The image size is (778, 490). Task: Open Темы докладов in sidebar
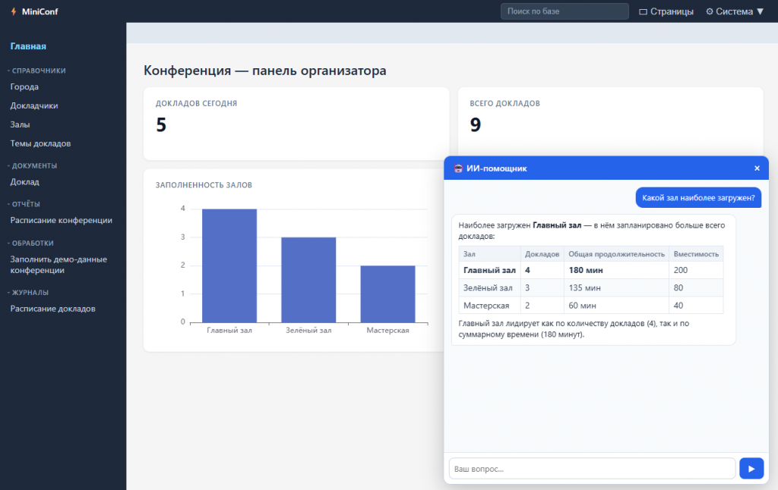click(40, 143)
